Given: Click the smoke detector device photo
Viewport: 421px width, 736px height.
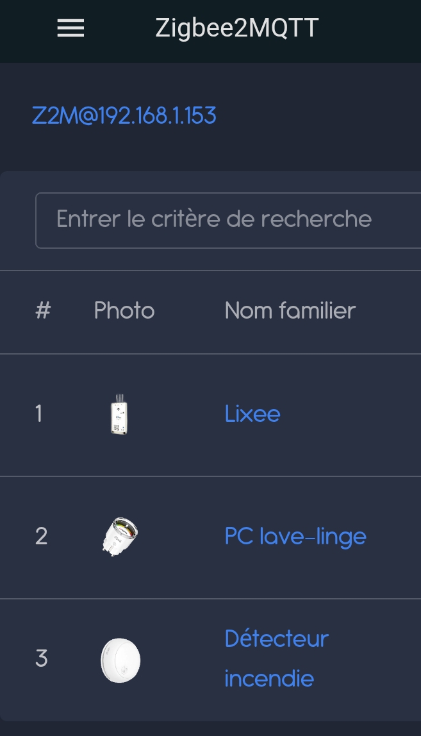Looking at the screenshot, I should pyautogui.click(x=120, y=659).
